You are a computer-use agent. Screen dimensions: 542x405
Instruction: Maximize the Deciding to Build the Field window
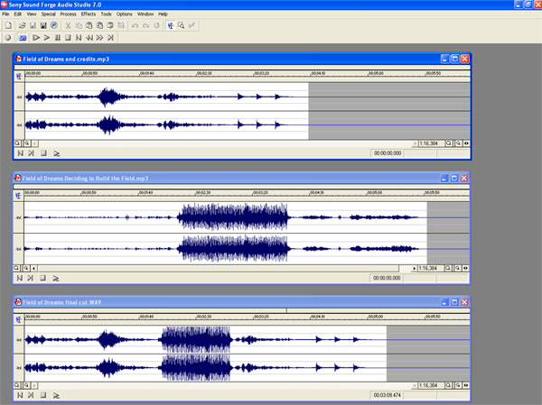point(454,179)
